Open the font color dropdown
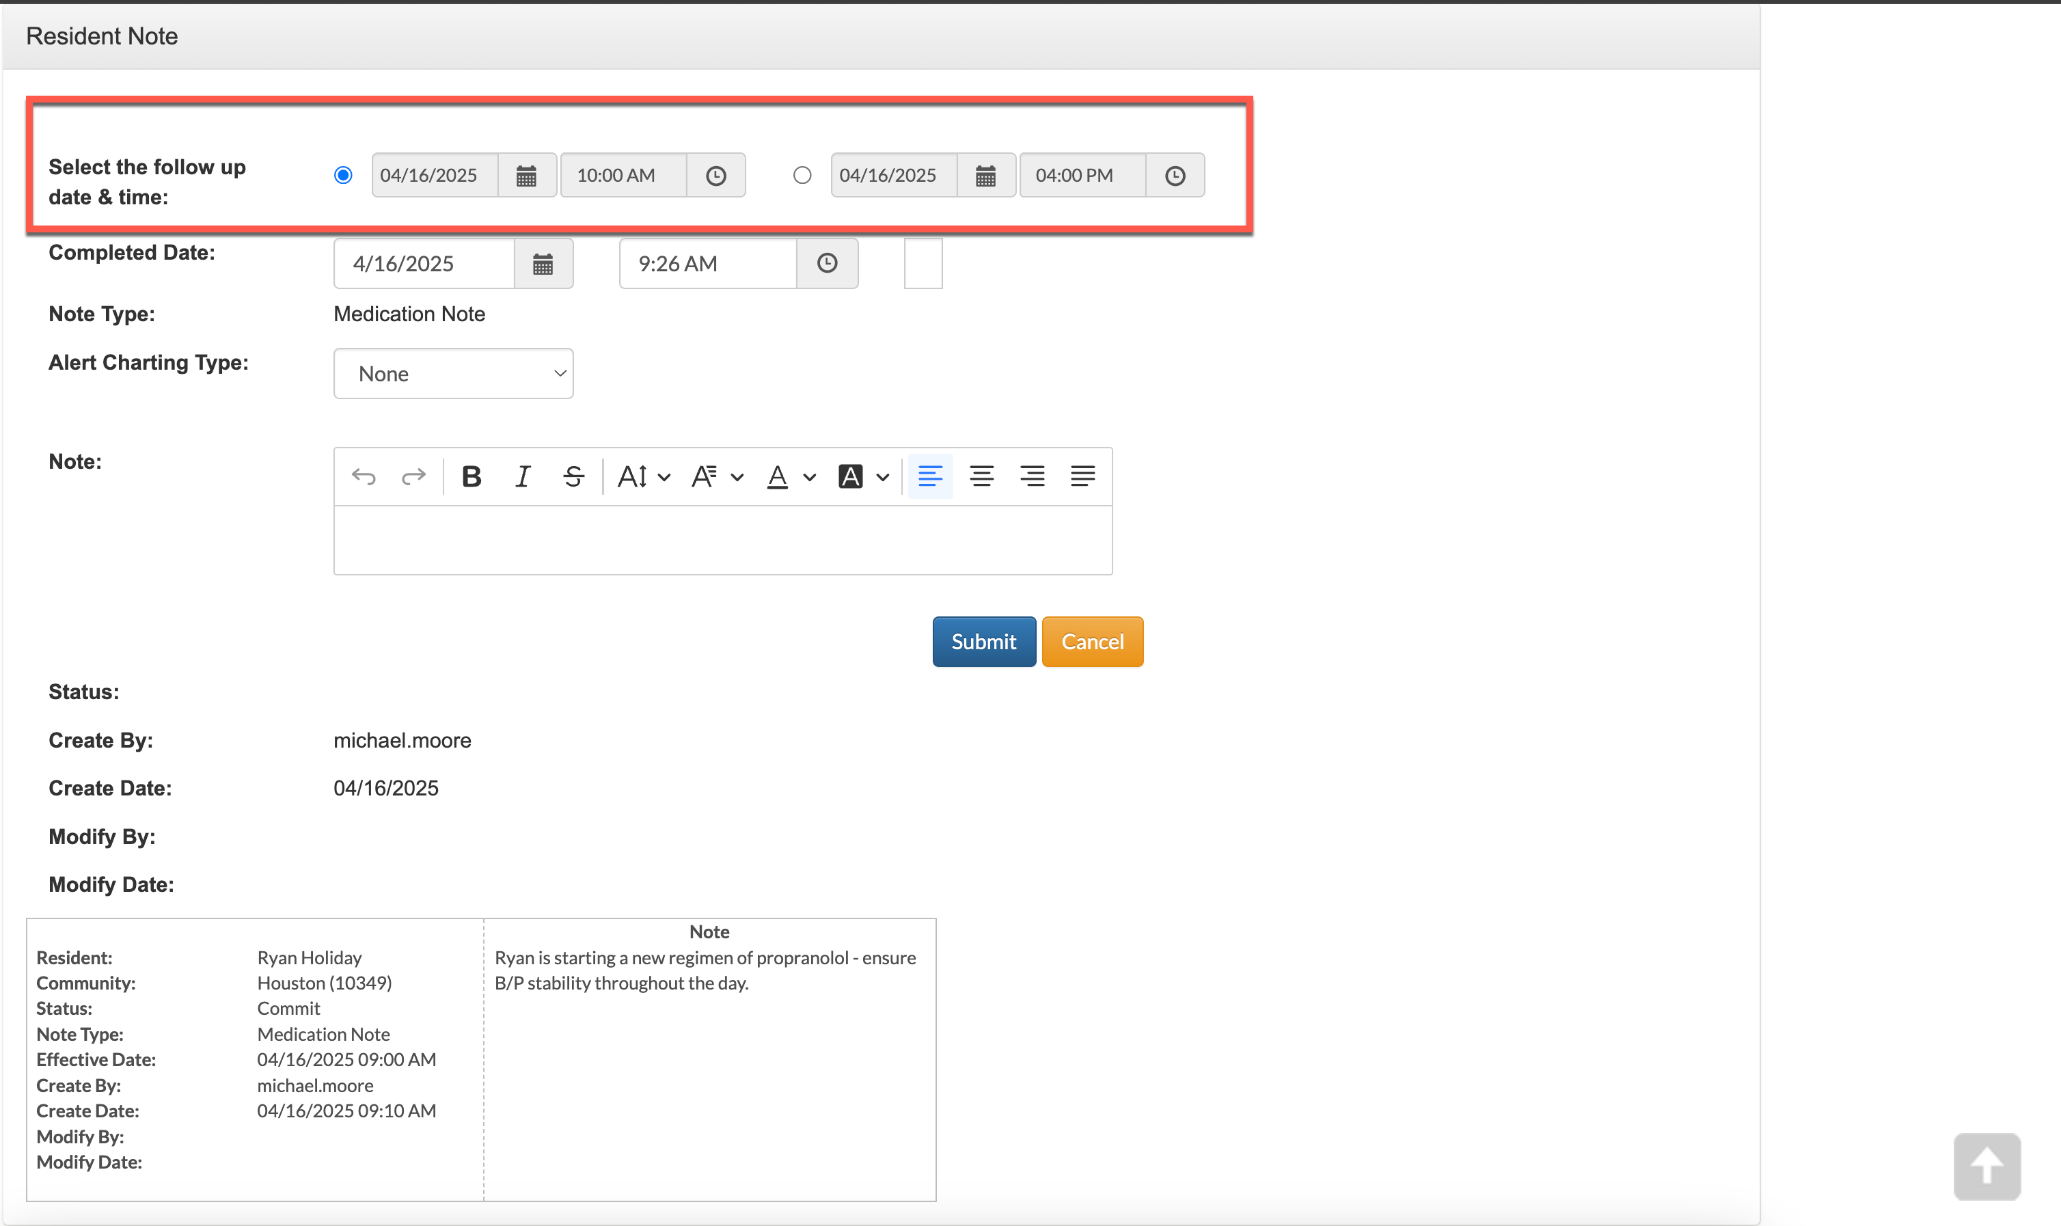Image resolution: width=2061 pixels, height=1226 pixels. coord(791,477)
